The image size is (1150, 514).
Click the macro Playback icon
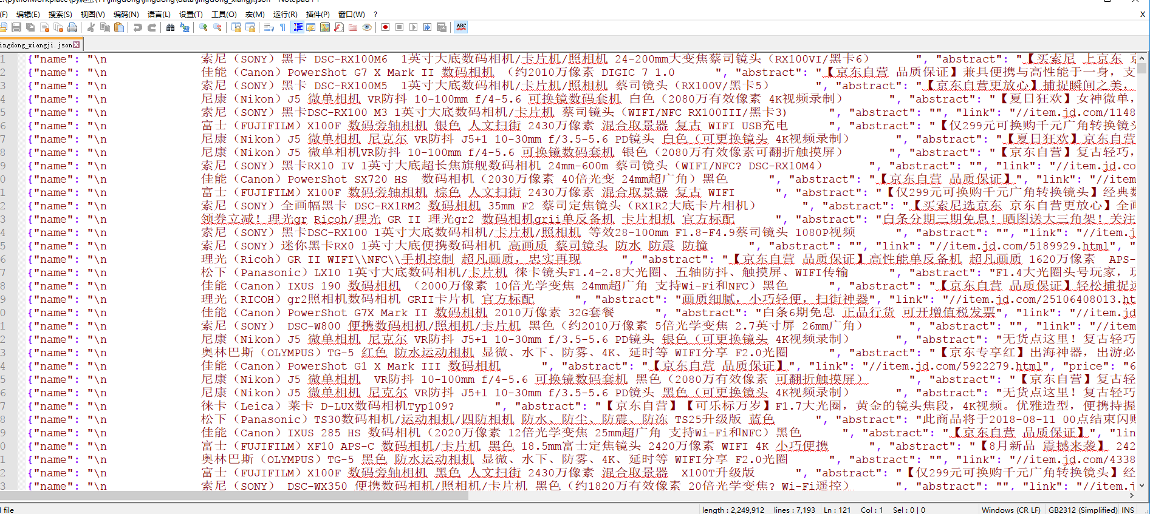point(413,27)
